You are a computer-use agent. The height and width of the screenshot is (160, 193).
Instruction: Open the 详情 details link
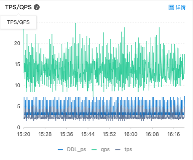click(x=180, y=7)
